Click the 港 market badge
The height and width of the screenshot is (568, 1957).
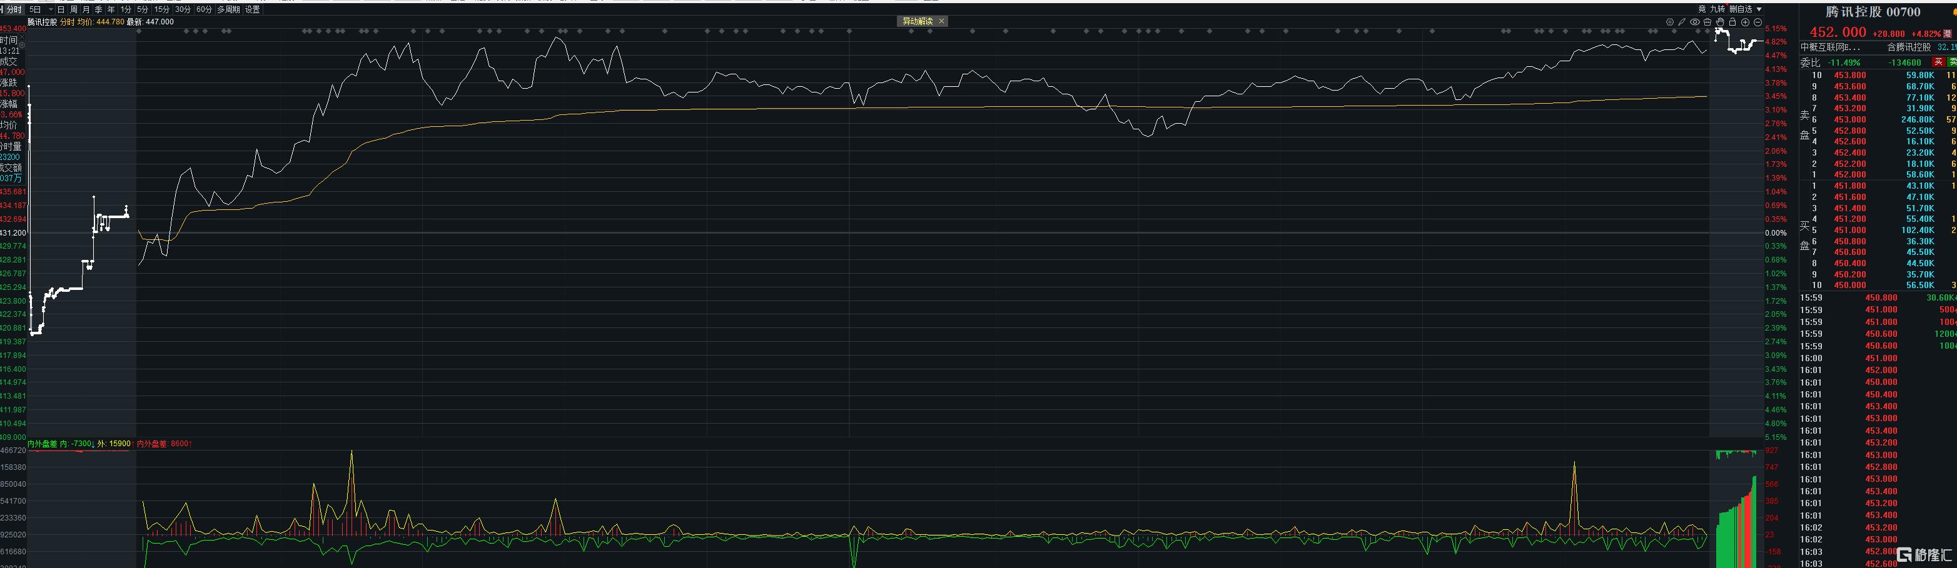(1947, 34)
